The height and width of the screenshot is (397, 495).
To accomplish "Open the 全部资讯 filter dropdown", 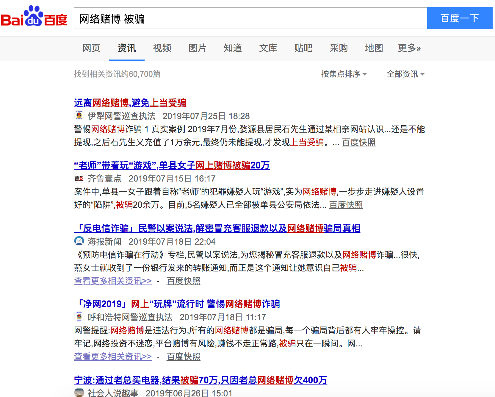I will click(x=405, y=74).
